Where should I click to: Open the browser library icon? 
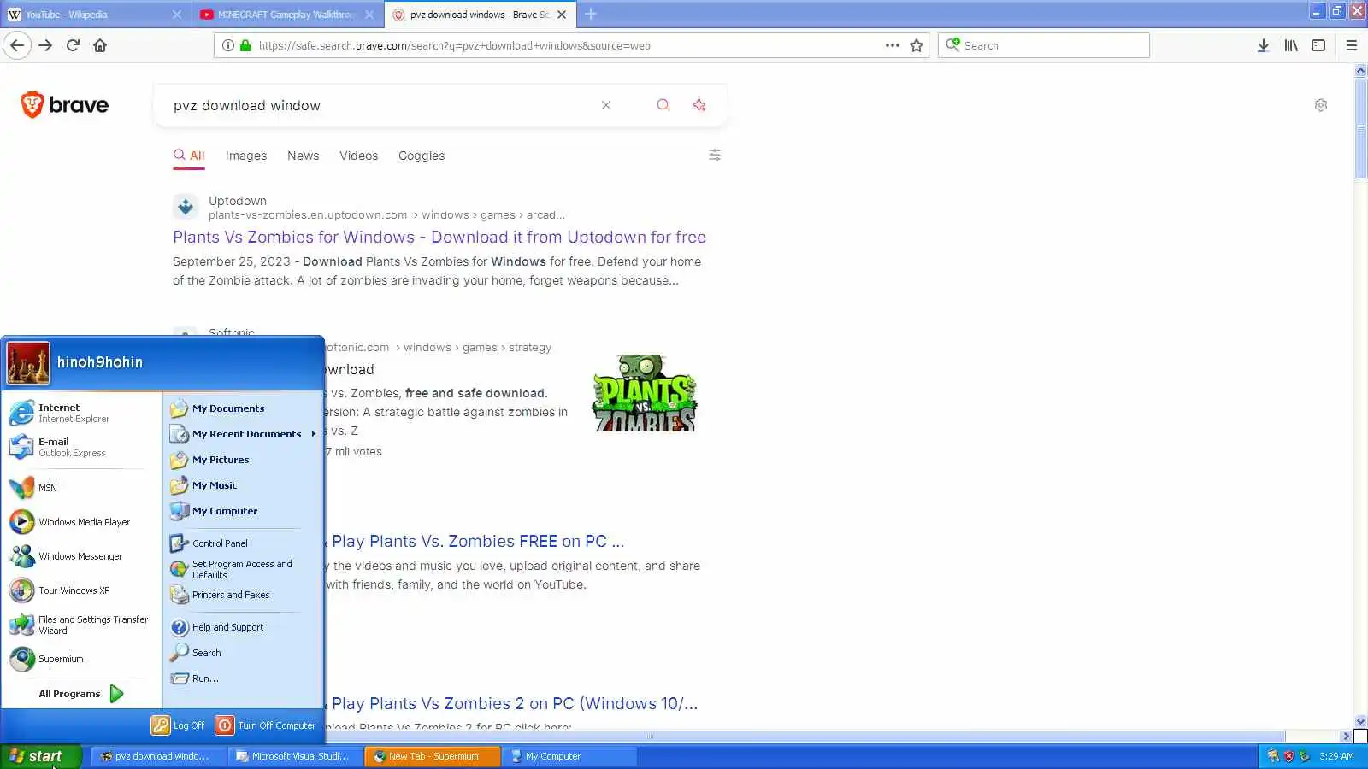click(1291, 45)
